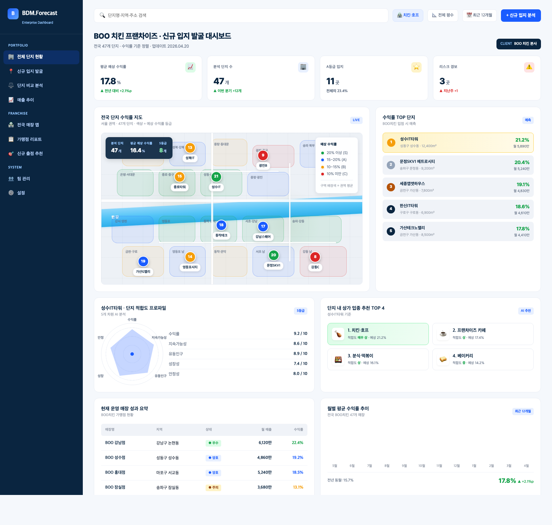Viewport: 552px width, 525px height.
Task: Toggle the 치킨·호프 filter chip
Action: [408, 15]
